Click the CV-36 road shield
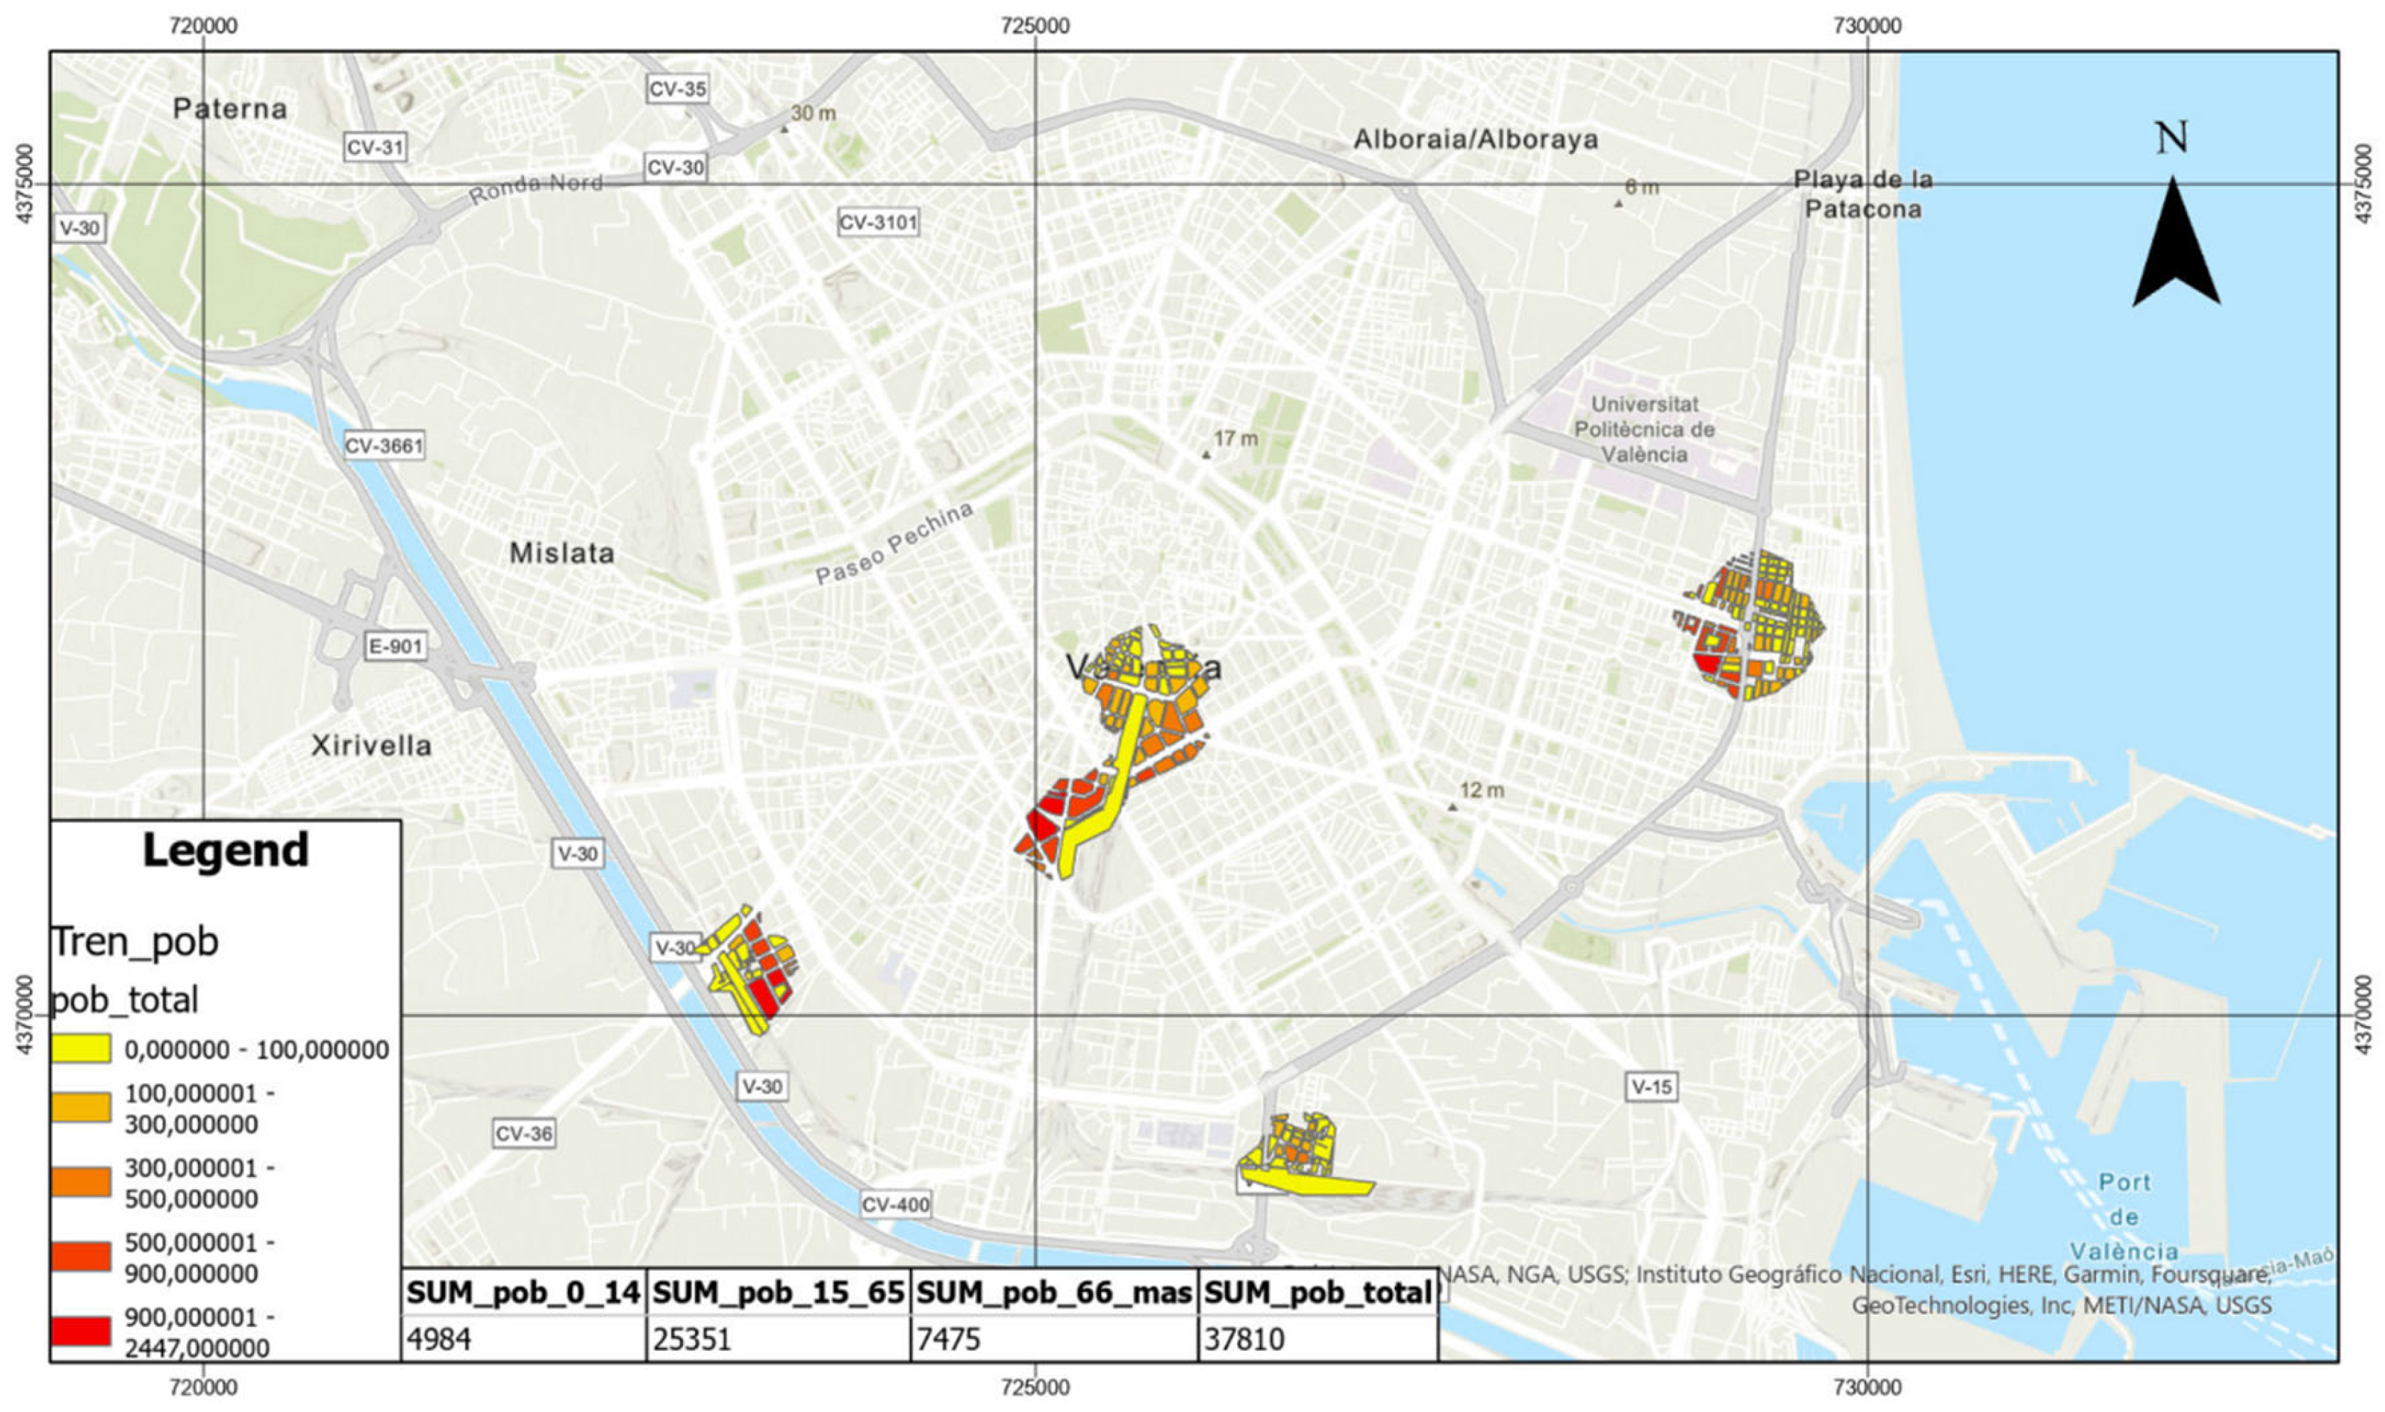This screenshot has width=2385, height=1412. coord(523,1133)
